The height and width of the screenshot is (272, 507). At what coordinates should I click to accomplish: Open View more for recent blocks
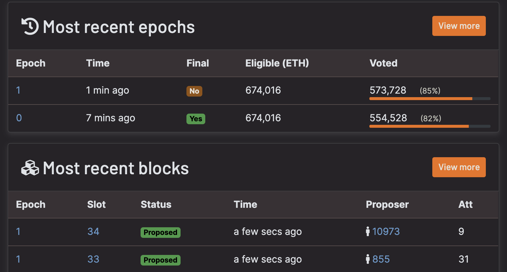coord(459,167)
